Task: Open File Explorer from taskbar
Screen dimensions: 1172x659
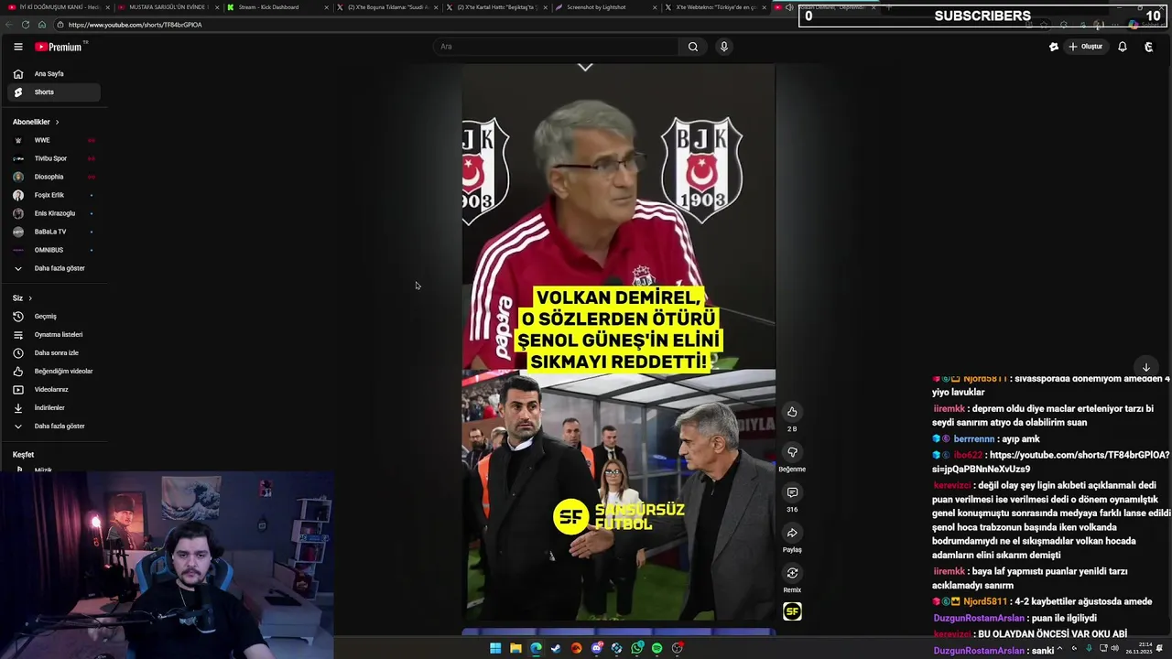Action: [515, 648]
